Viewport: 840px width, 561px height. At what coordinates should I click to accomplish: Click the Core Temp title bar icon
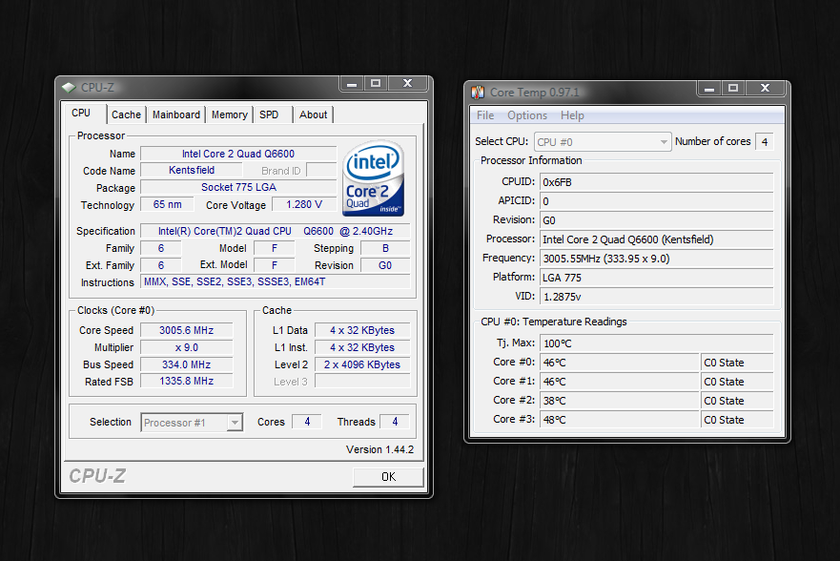point(478,93)
